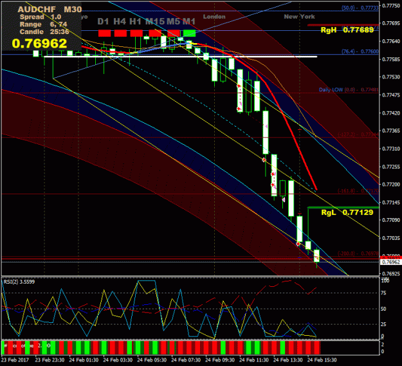Click the dark red RgH range high bar
Image resolution: width=402 pixels, height=366 pixels.
point(343,25)
